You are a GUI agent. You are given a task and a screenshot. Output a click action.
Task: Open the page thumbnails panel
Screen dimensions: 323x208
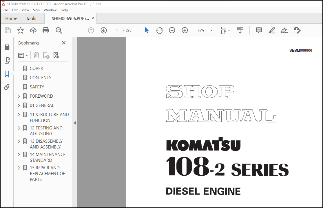pyautogui.click(x=7, y=60)
